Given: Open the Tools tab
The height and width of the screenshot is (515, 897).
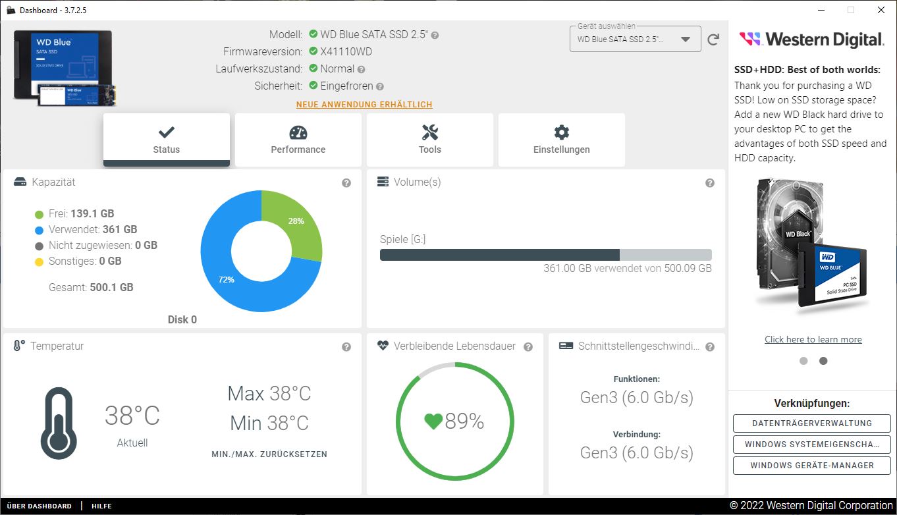Looking at the screenshot, I should point(430,140).
